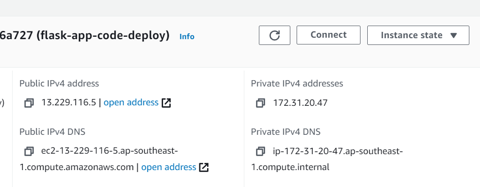Click the 172.31.20.47 private address text
Viewport: 480px width, 187px height.
tap(300, 102)
